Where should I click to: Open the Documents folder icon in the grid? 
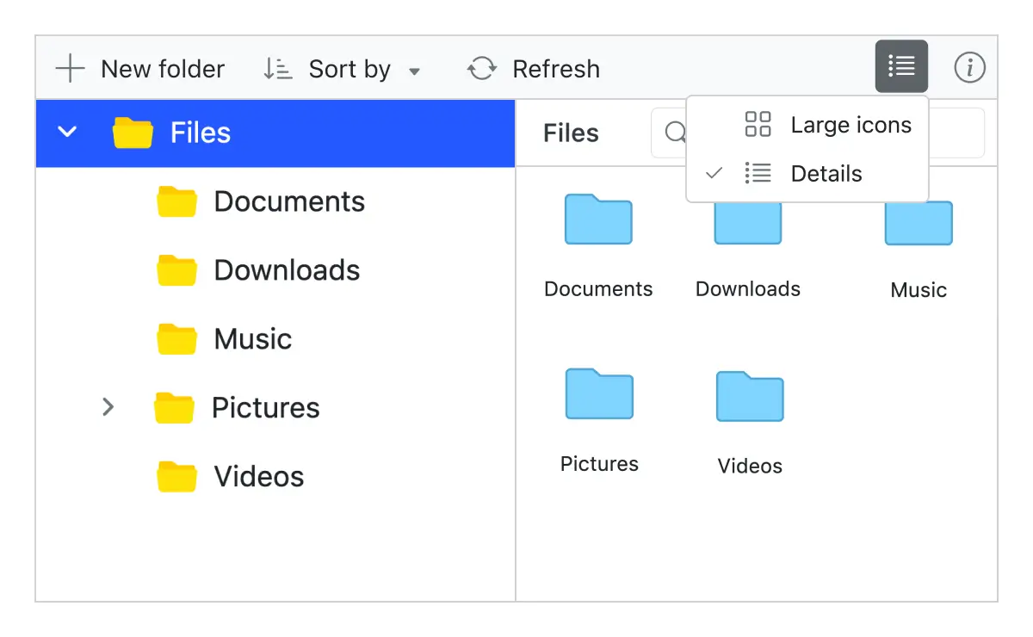[597, 220]
